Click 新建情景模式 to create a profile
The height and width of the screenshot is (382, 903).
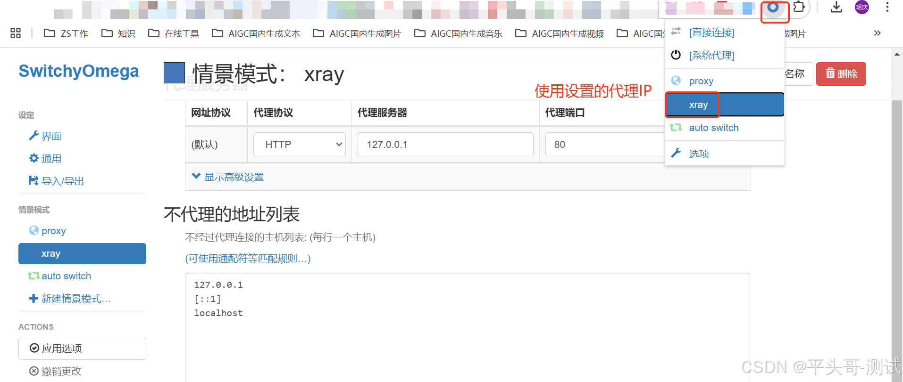click(x=70, y=299)
